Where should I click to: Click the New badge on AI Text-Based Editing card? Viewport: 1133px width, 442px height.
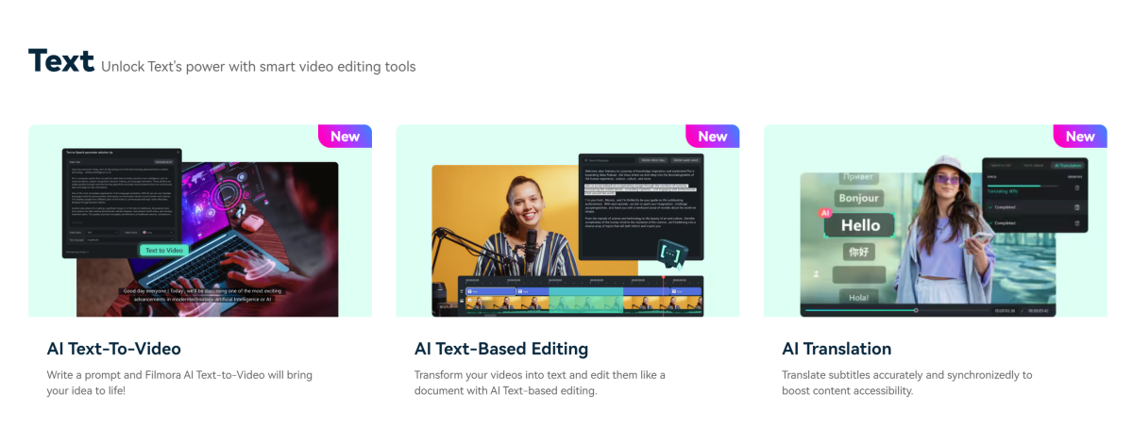713,136
